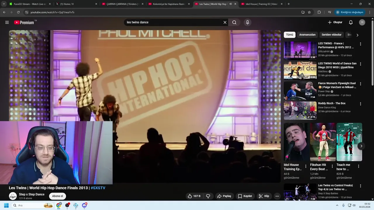This screenshot has width=374, height=210.
Task: Open new browser tab with plus
Action: pyautogui.click(x=289, y=4)
